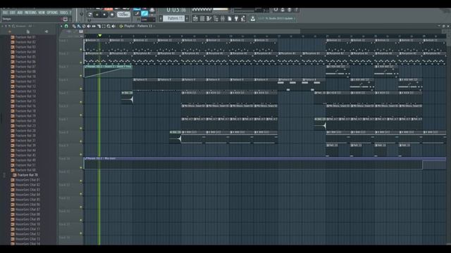Open the EDIT menu

click(13, 13)
